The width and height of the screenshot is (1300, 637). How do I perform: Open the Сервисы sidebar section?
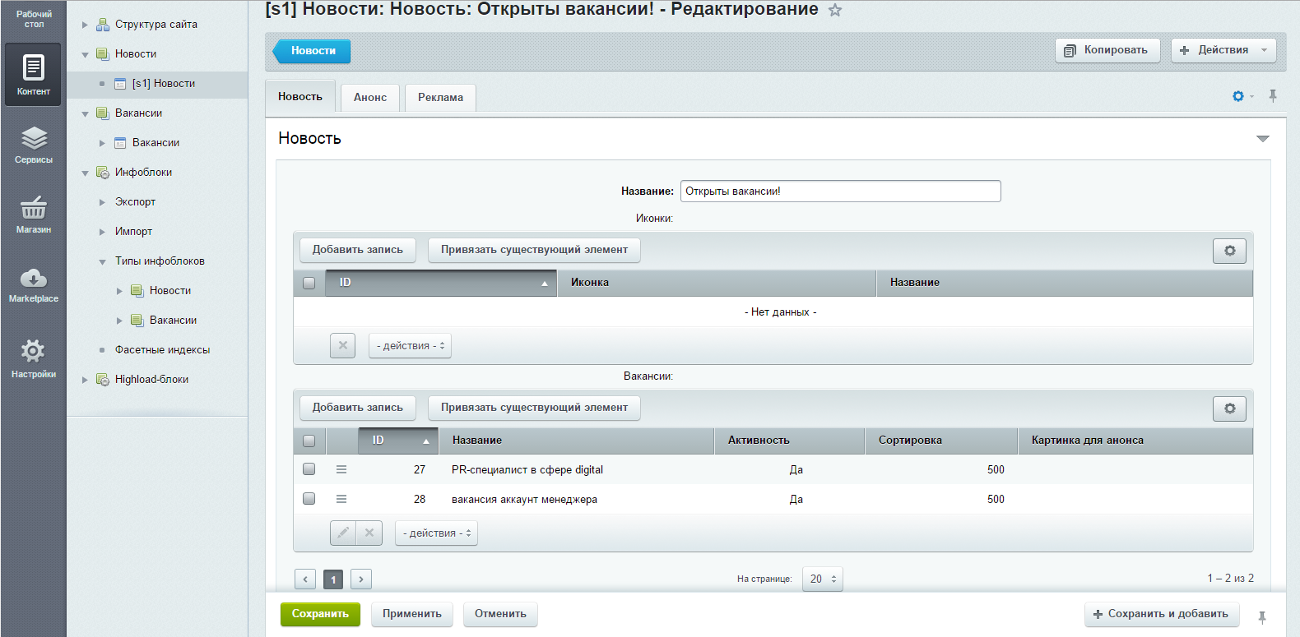click(x=33, y=145)
